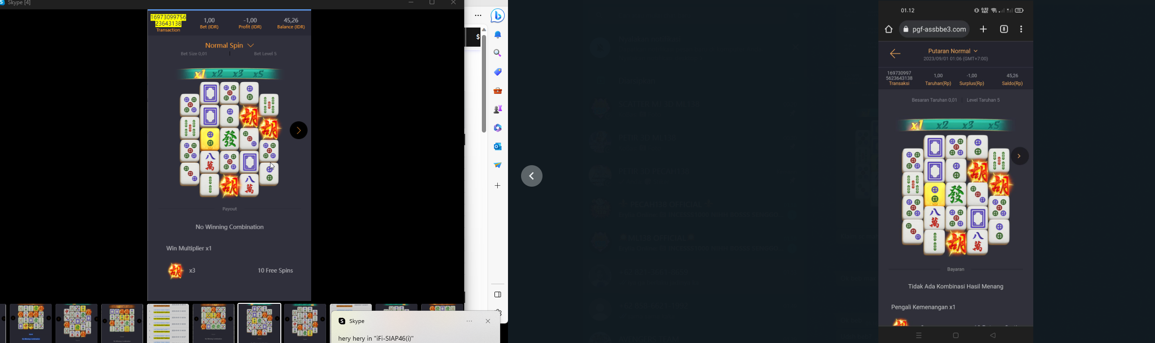Open Skype notification options ellipsis

pos(470,321)
